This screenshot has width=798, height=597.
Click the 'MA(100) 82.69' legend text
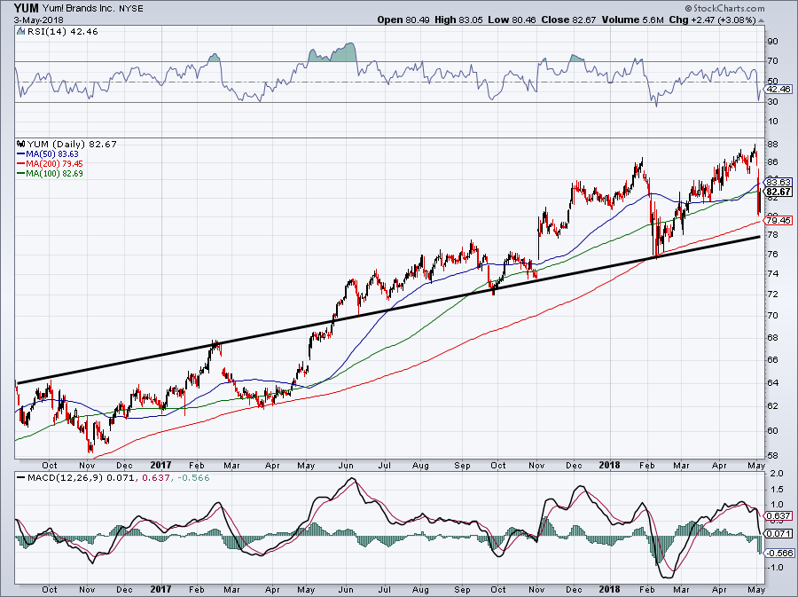(54, 173)
